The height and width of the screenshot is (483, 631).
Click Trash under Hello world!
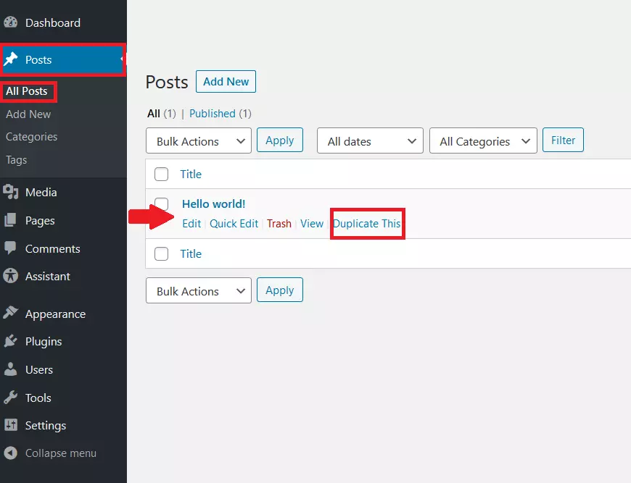coord(279,224)
